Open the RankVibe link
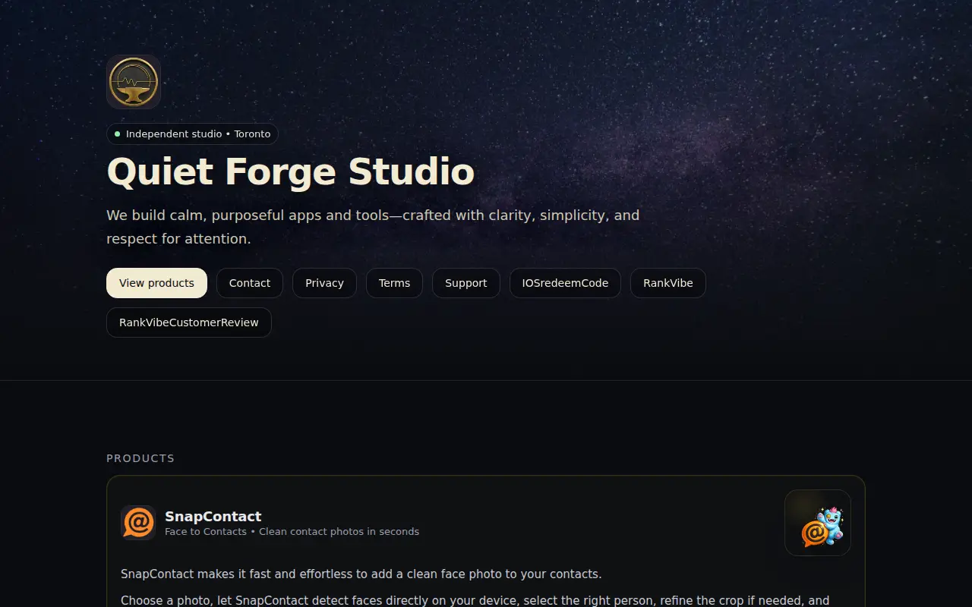 [x=668, y=283]
